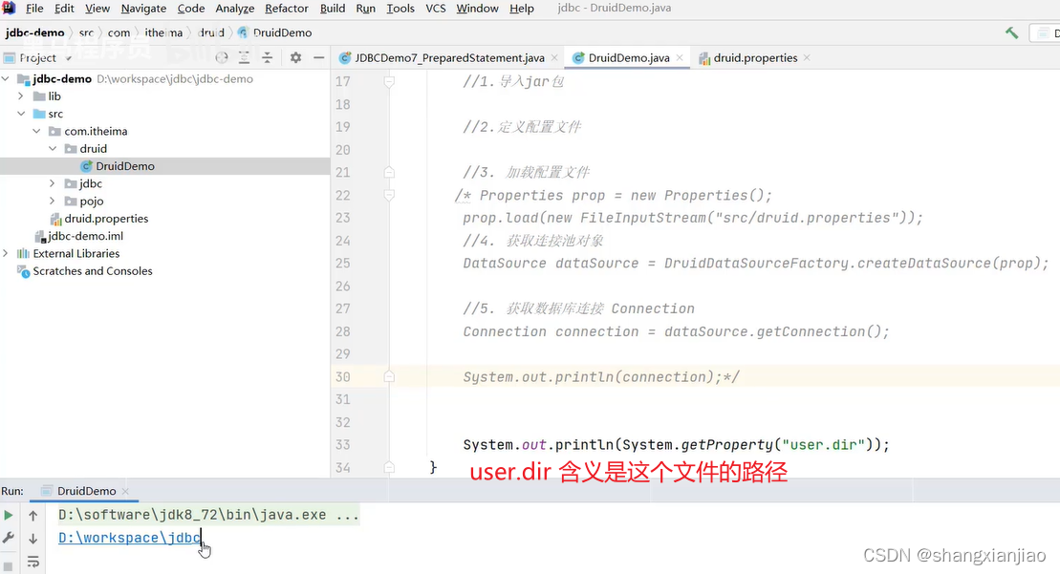Toggle code fold marker at line 17
The image size is (1060, 574).
click(389, 82)
